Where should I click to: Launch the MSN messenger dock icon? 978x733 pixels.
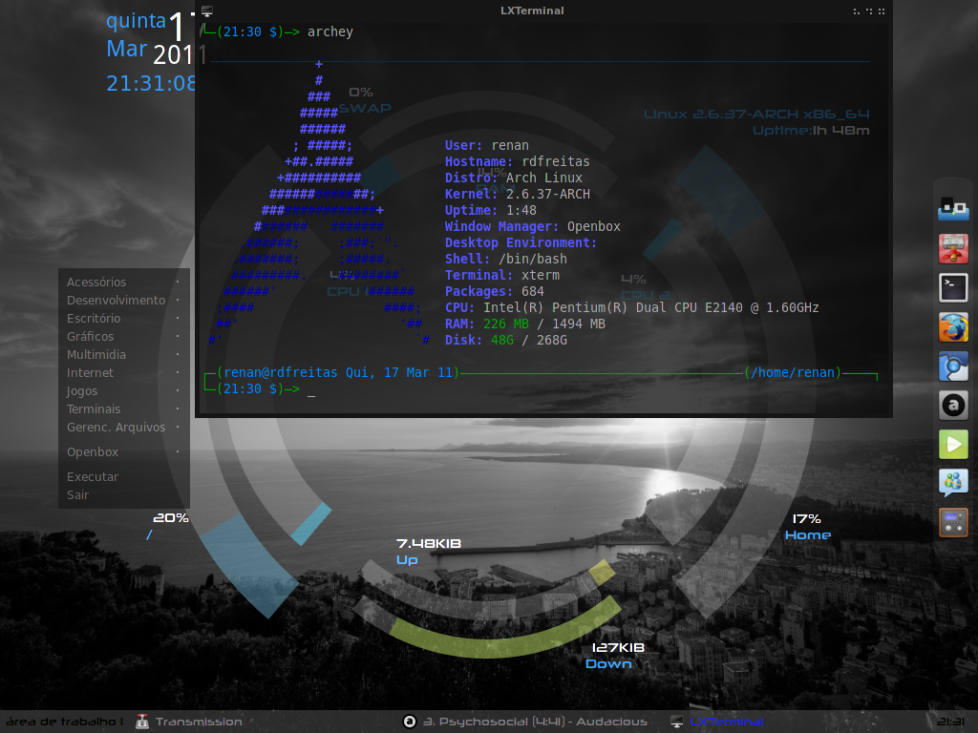point(953,483)
